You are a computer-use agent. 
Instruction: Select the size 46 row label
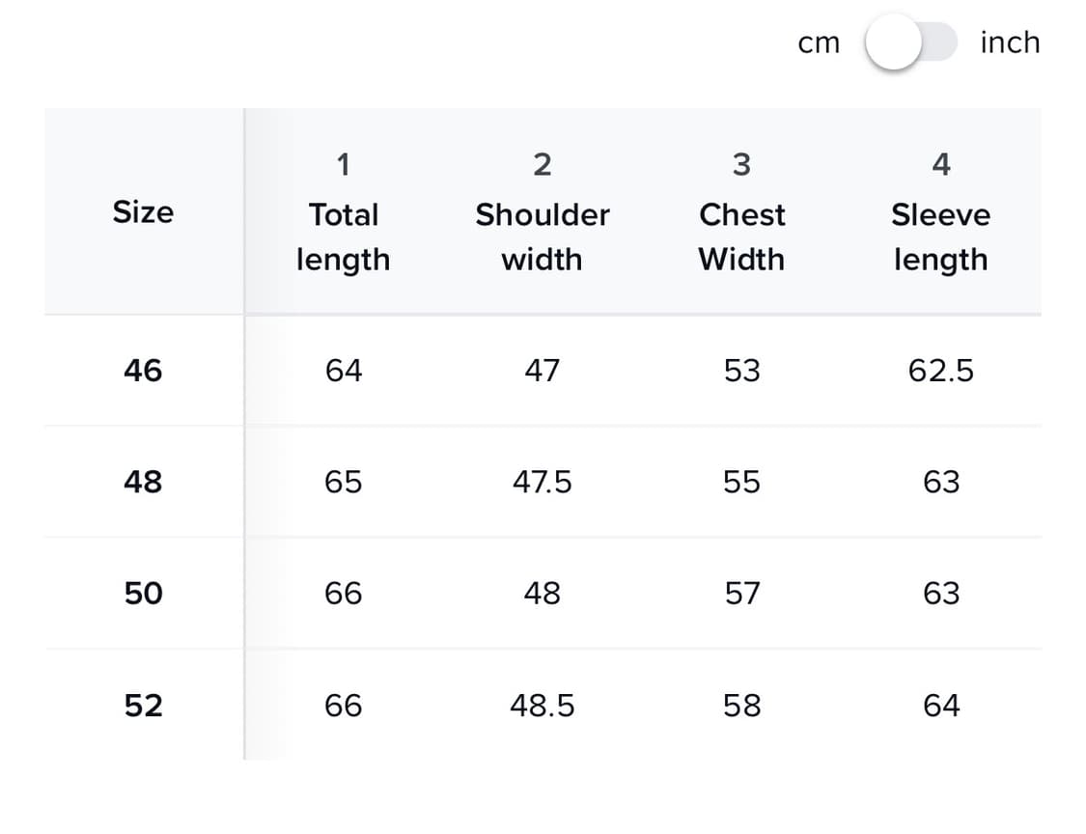143,371
